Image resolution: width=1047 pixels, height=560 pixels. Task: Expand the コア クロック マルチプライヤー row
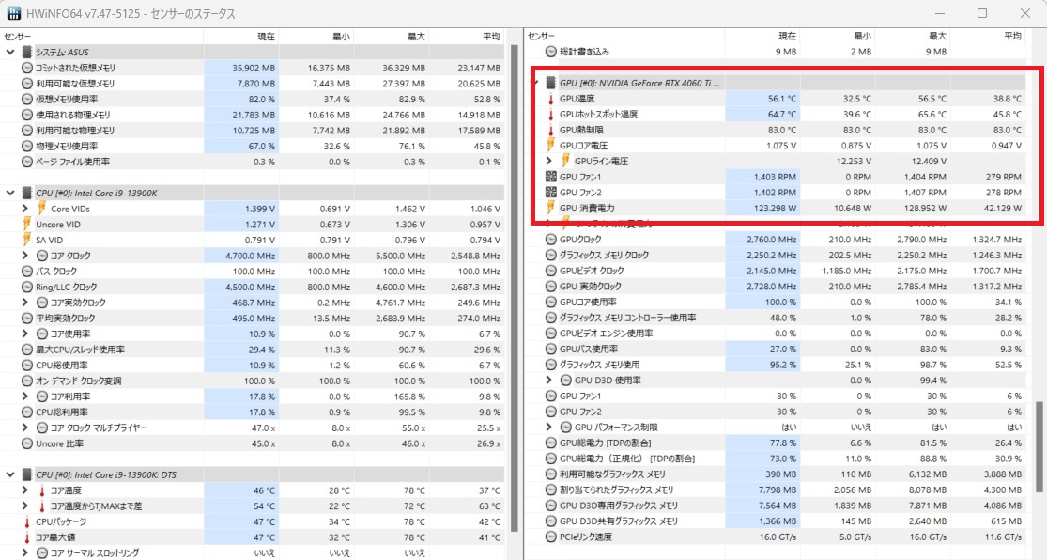click(x=25, y=428)
